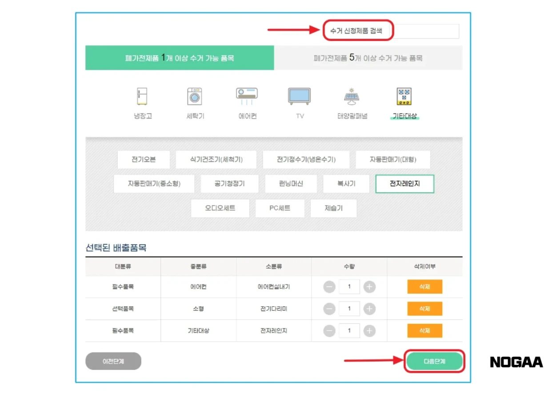
Task: Delete the 에어컨실내기 item row
Action: [424, 287]
